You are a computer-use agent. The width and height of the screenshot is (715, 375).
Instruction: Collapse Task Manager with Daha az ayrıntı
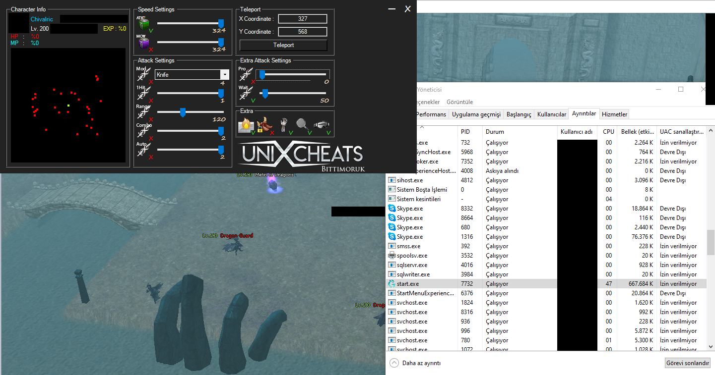tap(416, 363)
